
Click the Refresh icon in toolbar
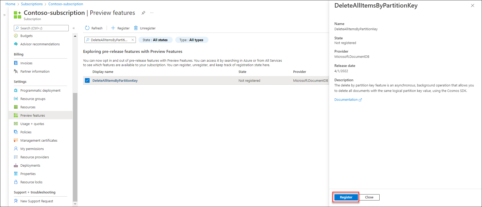[x=87, y=28]
